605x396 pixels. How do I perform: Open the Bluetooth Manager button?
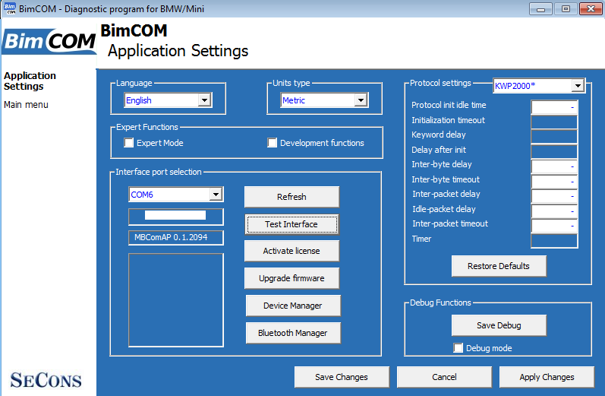point(293,333)
